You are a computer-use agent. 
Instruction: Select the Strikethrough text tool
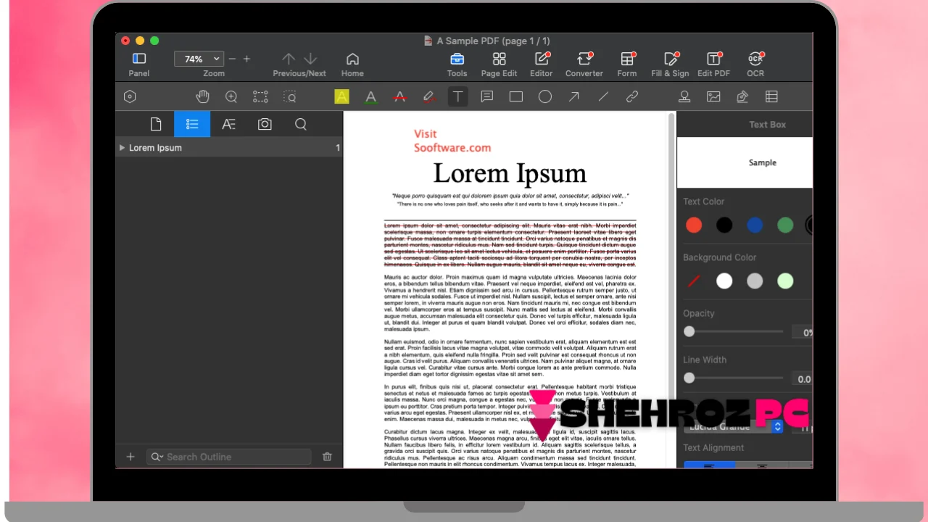pos(399,96)
